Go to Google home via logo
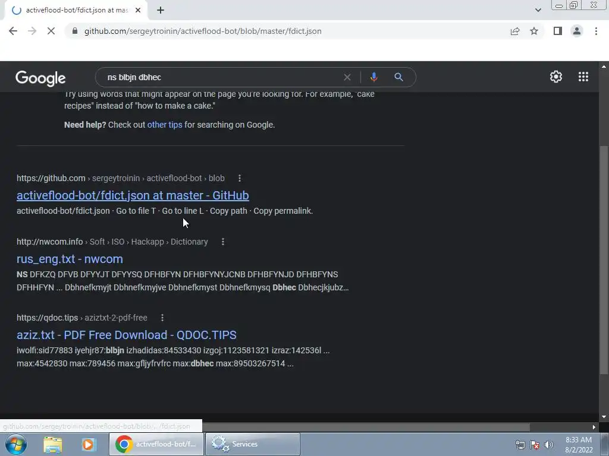This screenshot has width=609, height=456. 40,78
